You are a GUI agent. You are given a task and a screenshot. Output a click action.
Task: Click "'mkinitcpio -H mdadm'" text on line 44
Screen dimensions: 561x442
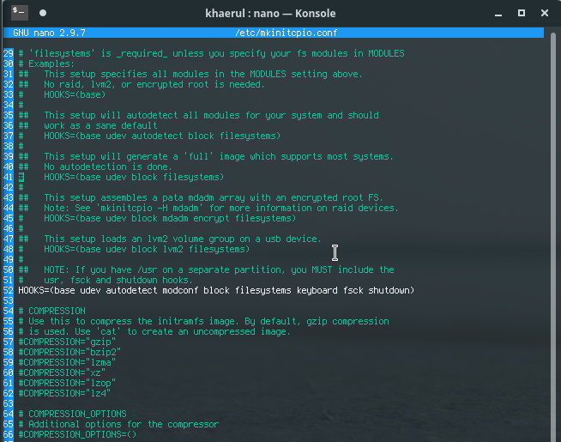[149, 208]
